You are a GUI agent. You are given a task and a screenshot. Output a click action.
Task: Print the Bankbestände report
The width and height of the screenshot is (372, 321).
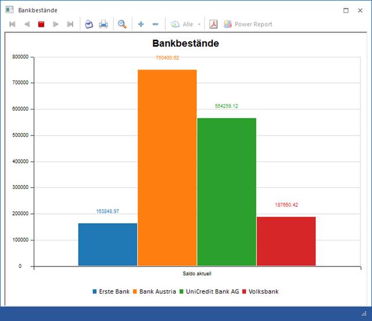pos(104,24)
